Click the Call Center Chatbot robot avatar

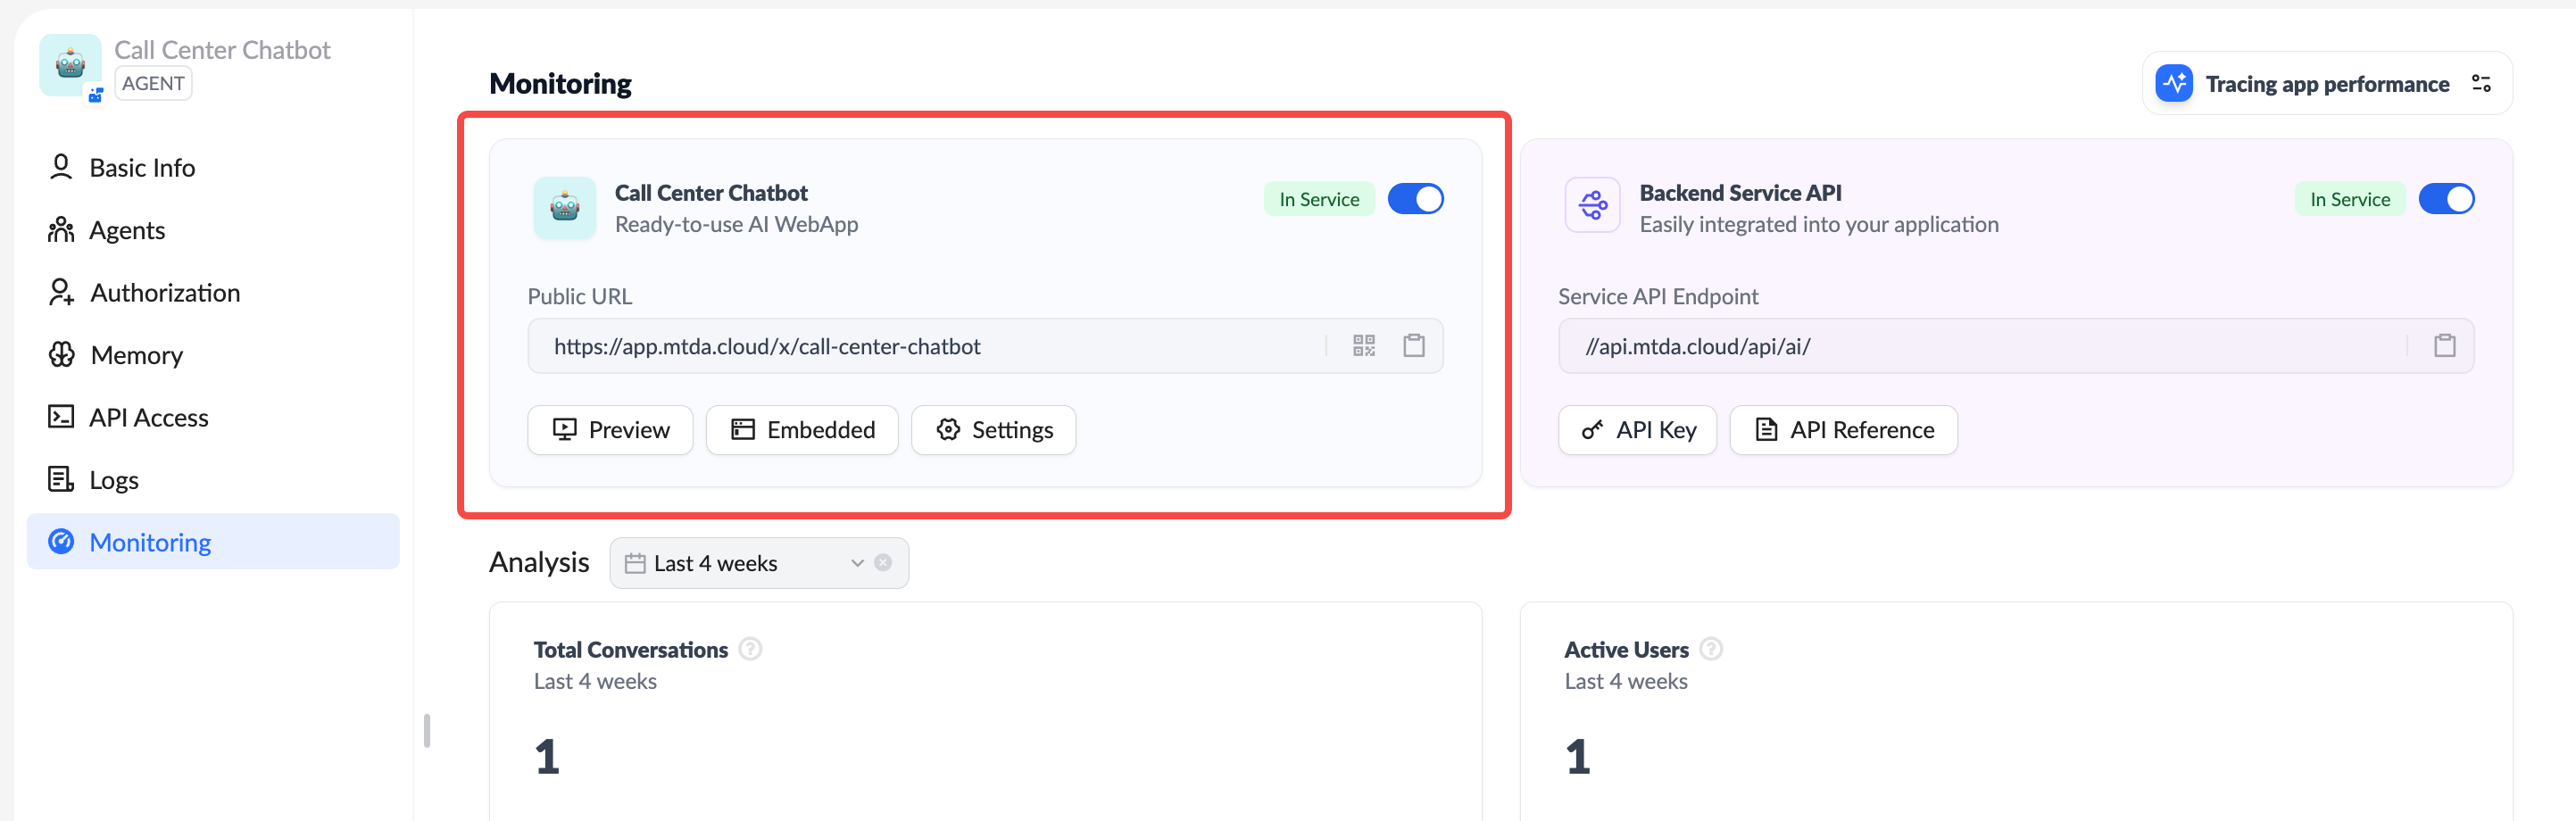click(x=564, y=207)
